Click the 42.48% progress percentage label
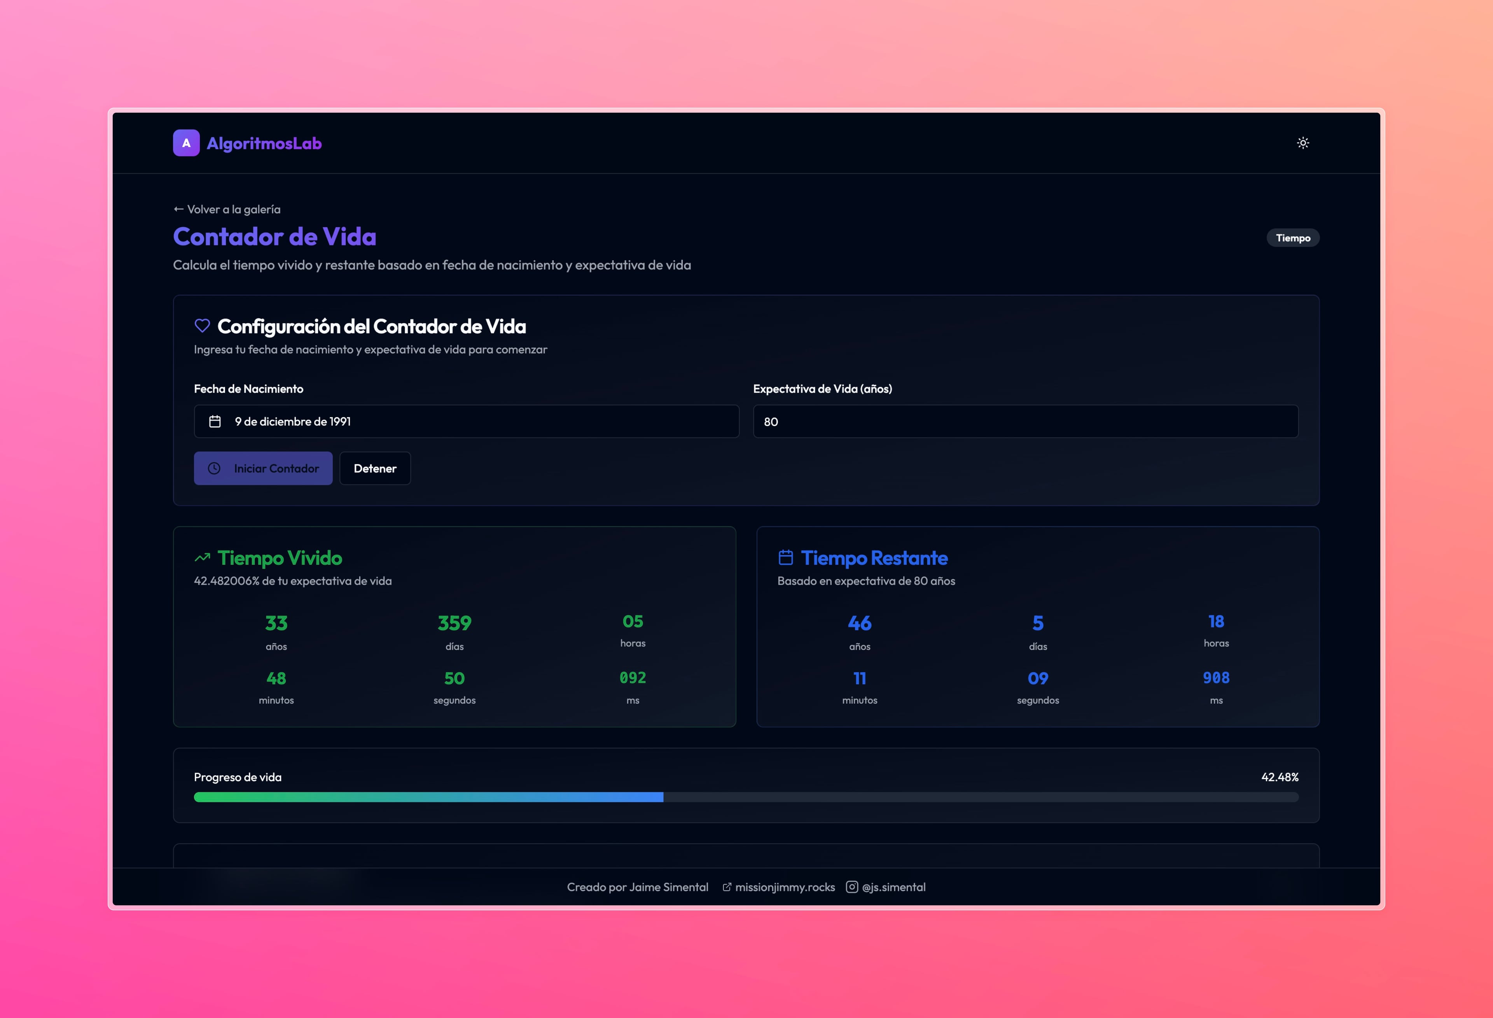The width and height of the screenshot is (1493, 1018). click(x=1280, y=777)
